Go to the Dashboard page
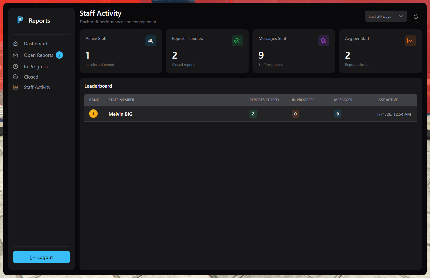Image resolution: width=430 pixels, height=278 pixels. point(35,44)
